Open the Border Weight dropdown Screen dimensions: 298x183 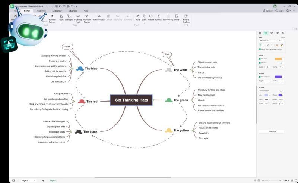[x=267, y=81]
